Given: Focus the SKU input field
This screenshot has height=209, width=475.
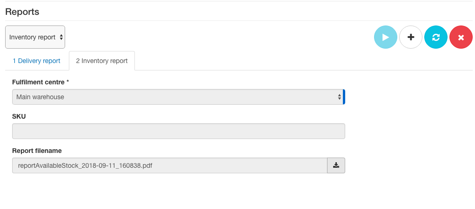Looking at the screenshot, I should coord(179,131).
